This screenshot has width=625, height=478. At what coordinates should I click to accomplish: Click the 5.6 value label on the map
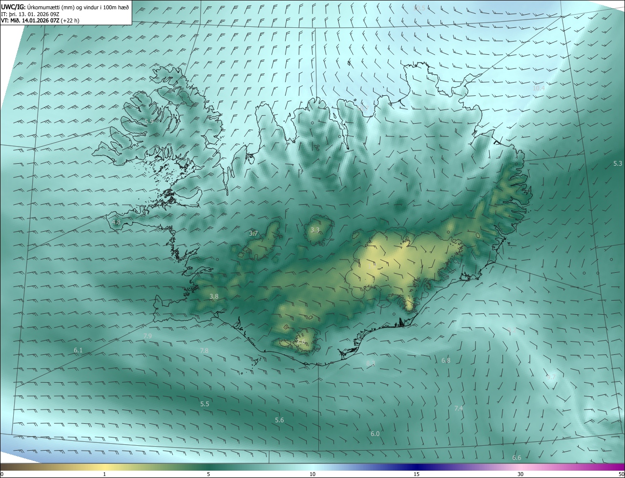(279, 420)
